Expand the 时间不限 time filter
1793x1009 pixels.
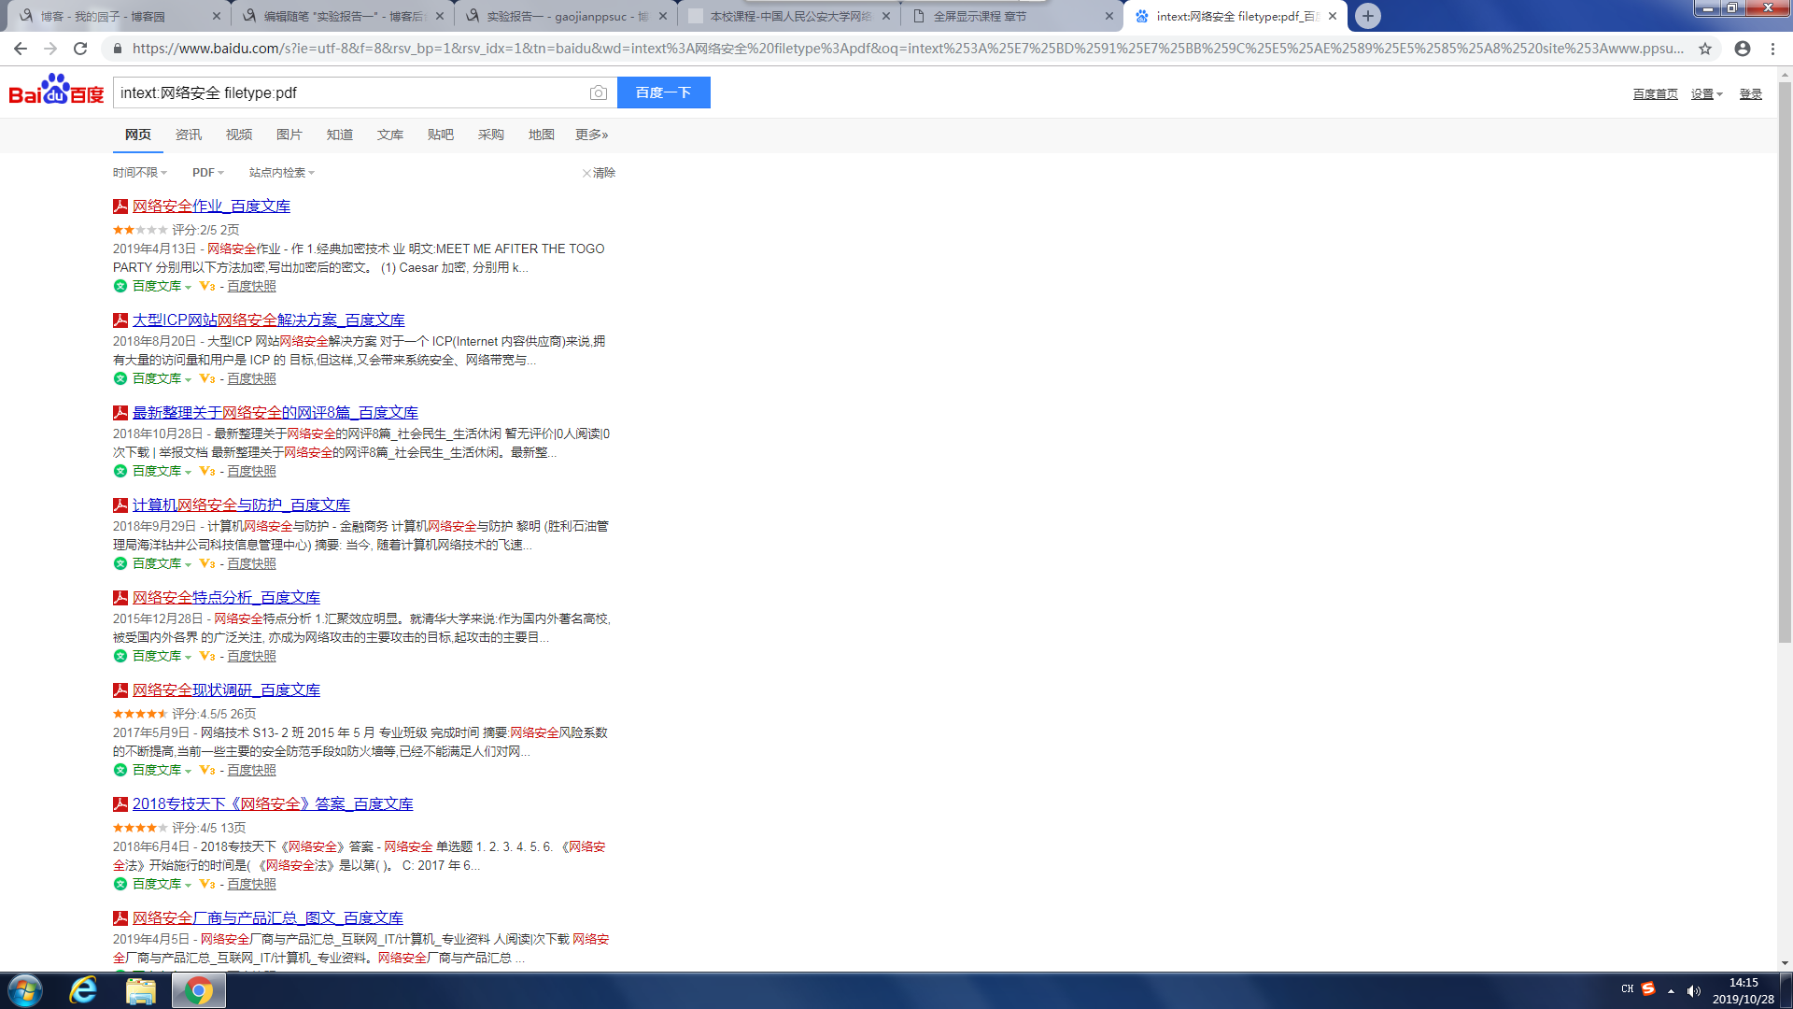pos(139,173)
